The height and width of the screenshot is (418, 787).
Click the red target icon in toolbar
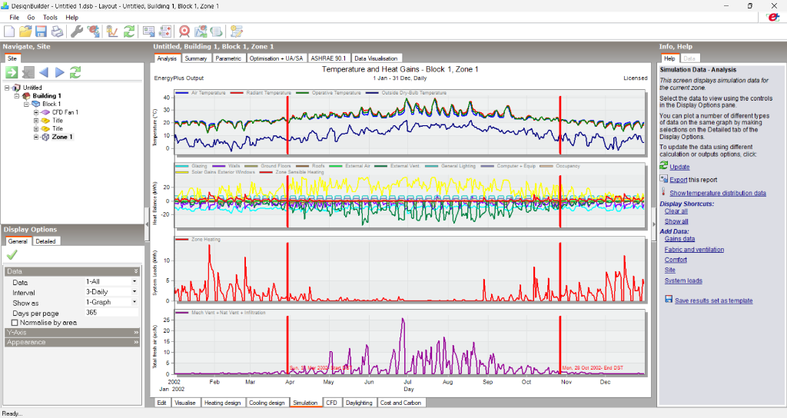[184, 31]
